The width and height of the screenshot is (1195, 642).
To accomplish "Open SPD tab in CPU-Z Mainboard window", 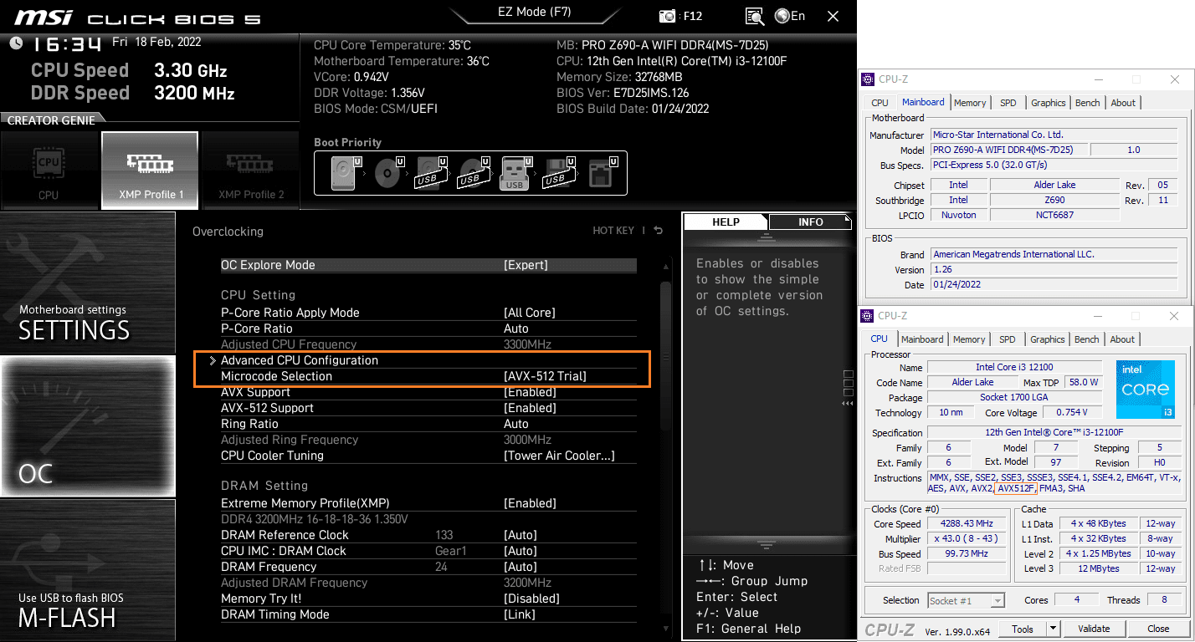I will click(x=1008, y=103).
